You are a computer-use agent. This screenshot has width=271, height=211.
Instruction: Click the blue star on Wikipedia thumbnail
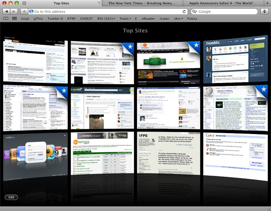263,89
